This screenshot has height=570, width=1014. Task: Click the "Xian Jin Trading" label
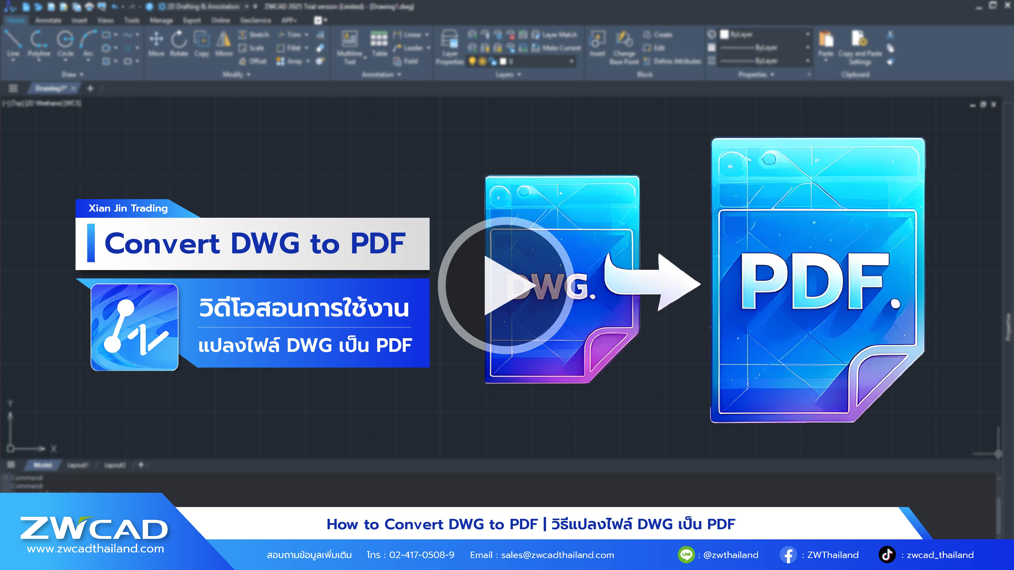coord(128,208)
